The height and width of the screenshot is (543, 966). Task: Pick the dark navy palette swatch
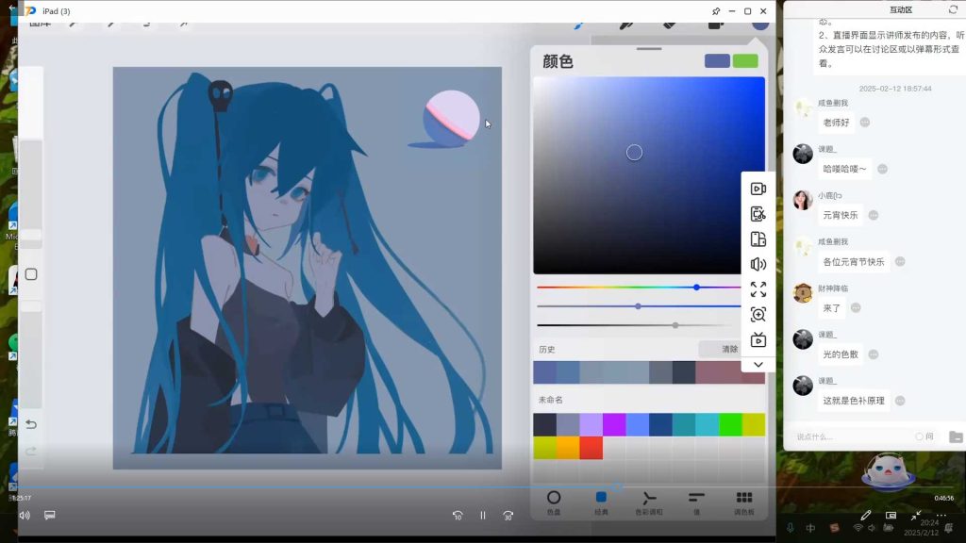point(544,425)
